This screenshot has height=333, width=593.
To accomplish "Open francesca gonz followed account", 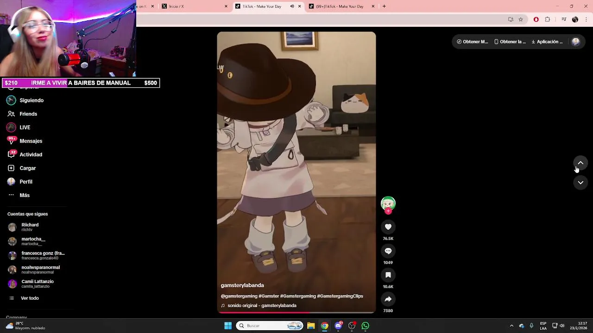I will coord(37,255).
